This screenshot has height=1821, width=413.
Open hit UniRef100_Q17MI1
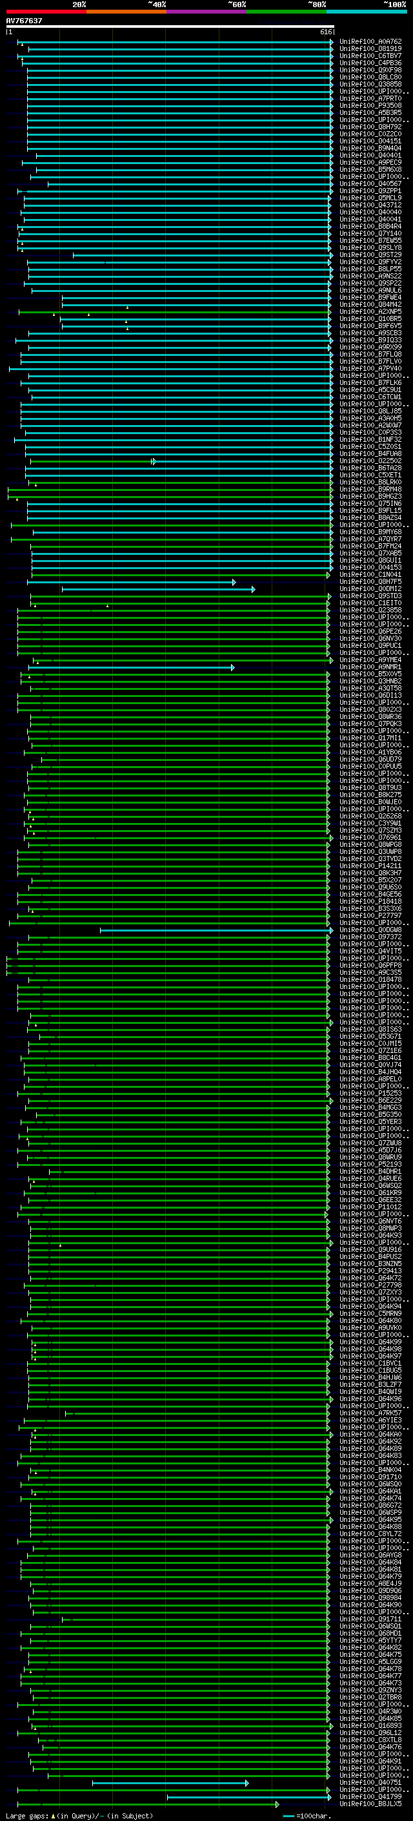click(370, 738)
